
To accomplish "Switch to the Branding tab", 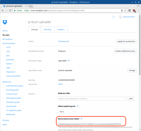I will click(48, 29).
